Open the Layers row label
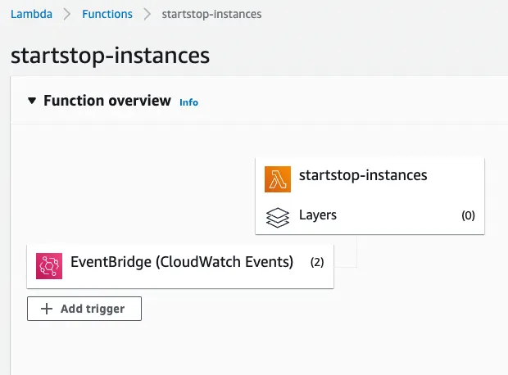508x375 pixels. (x=318, y=215)
